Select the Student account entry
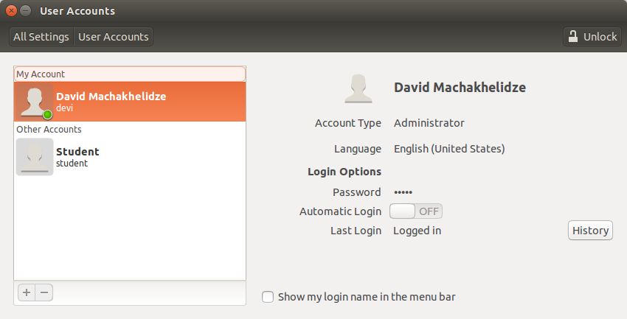 click(x=130, y=157)
